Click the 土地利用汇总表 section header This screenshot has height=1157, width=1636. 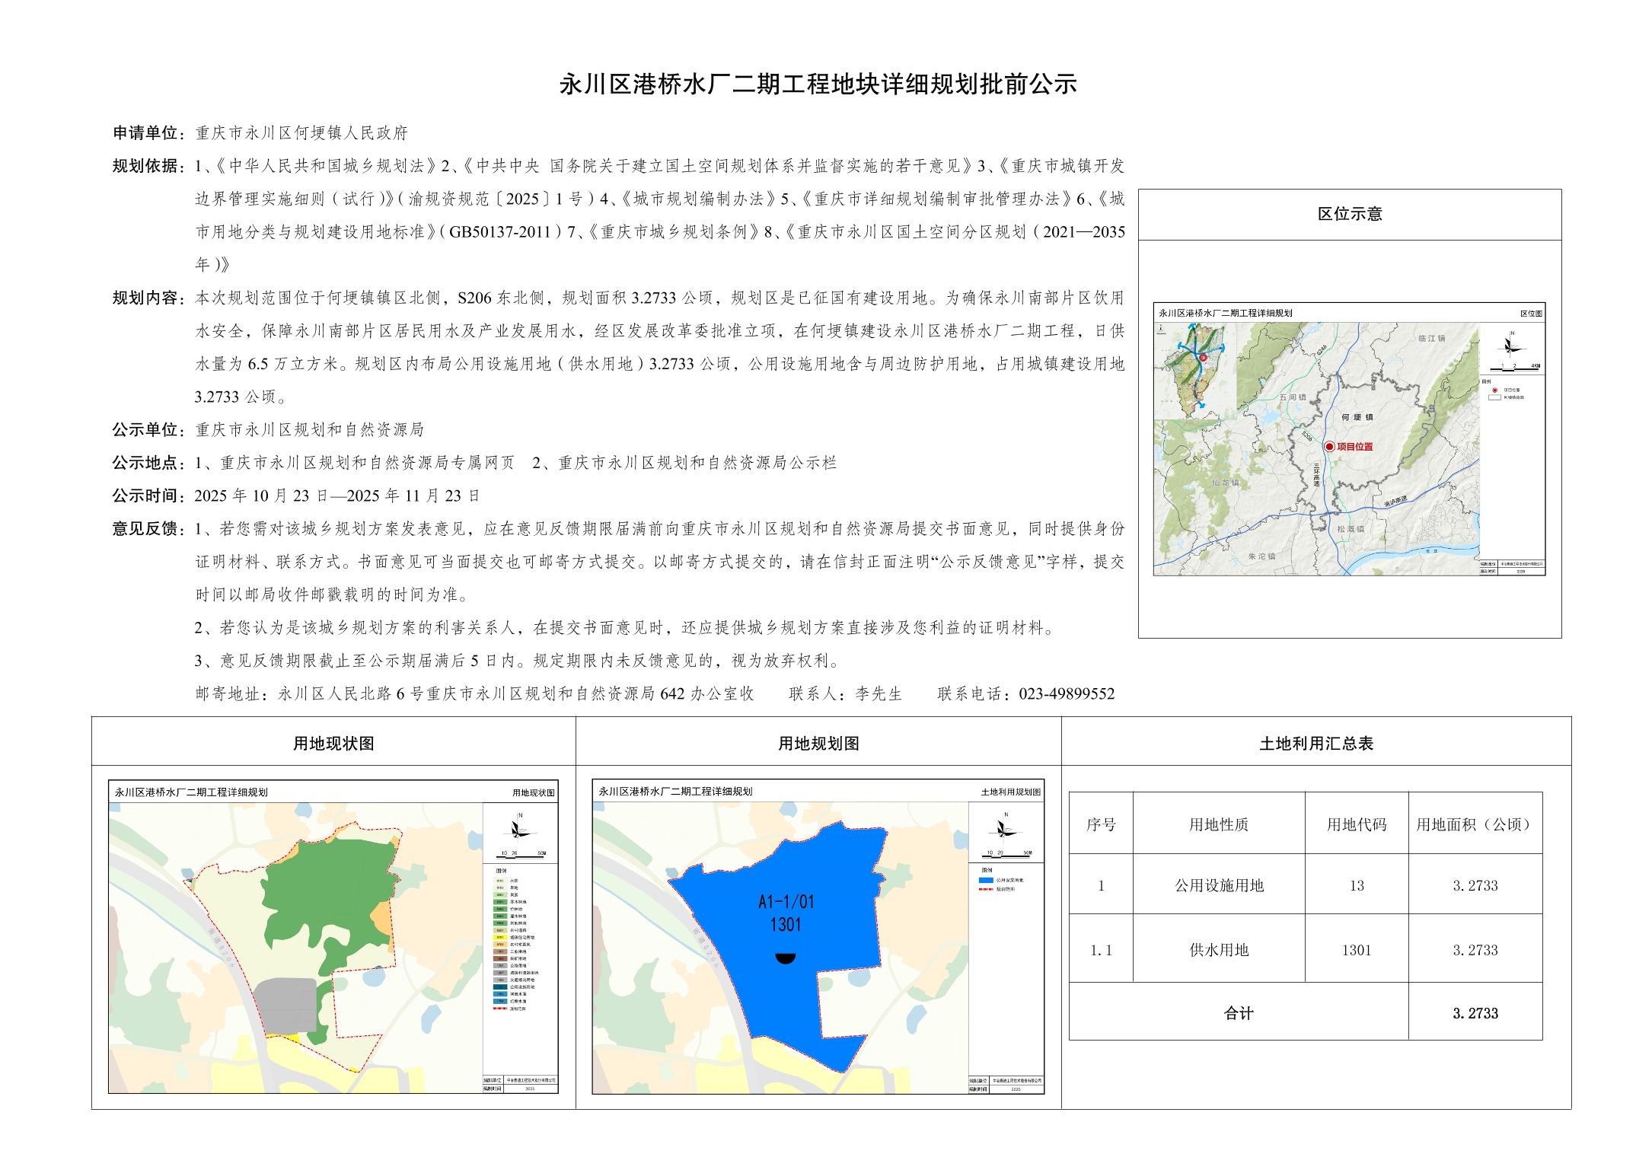(x=1316, y=744)
